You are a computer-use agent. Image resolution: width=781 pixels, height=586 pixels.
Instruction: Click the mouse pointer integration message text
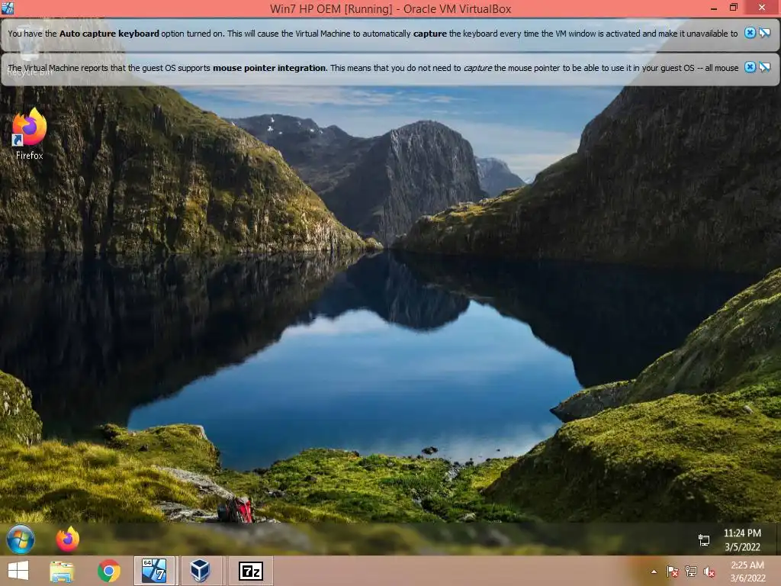coord(372,68)
